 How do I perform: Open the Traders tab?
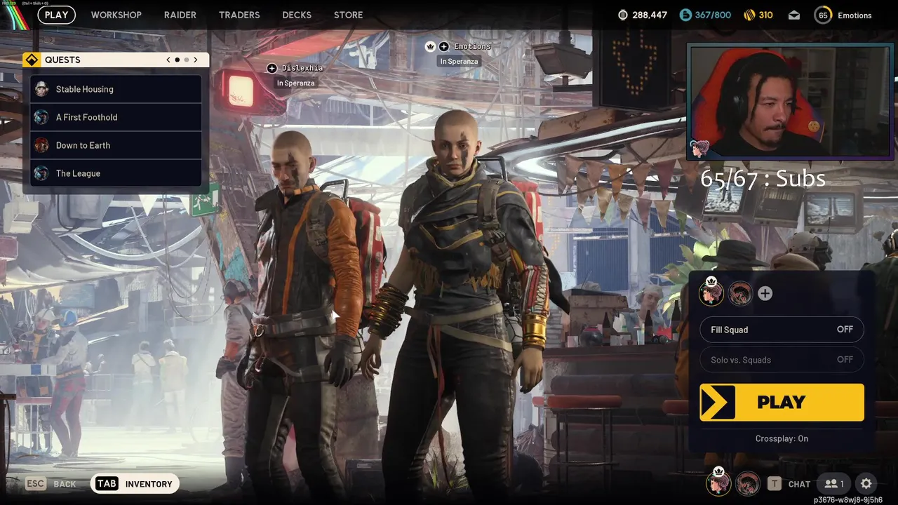pos(239,15)
